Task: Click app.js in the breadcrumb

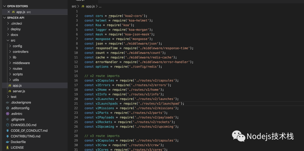Action: point(90,6)
